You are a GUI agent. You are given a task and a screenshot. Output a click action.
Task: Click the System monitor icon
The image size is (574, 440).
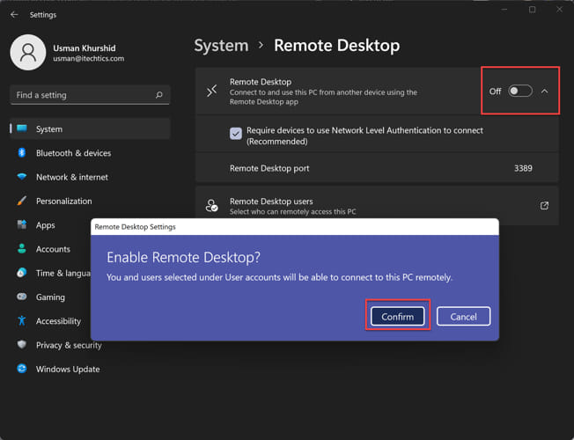pyautogui.click(x=22, y=128)
